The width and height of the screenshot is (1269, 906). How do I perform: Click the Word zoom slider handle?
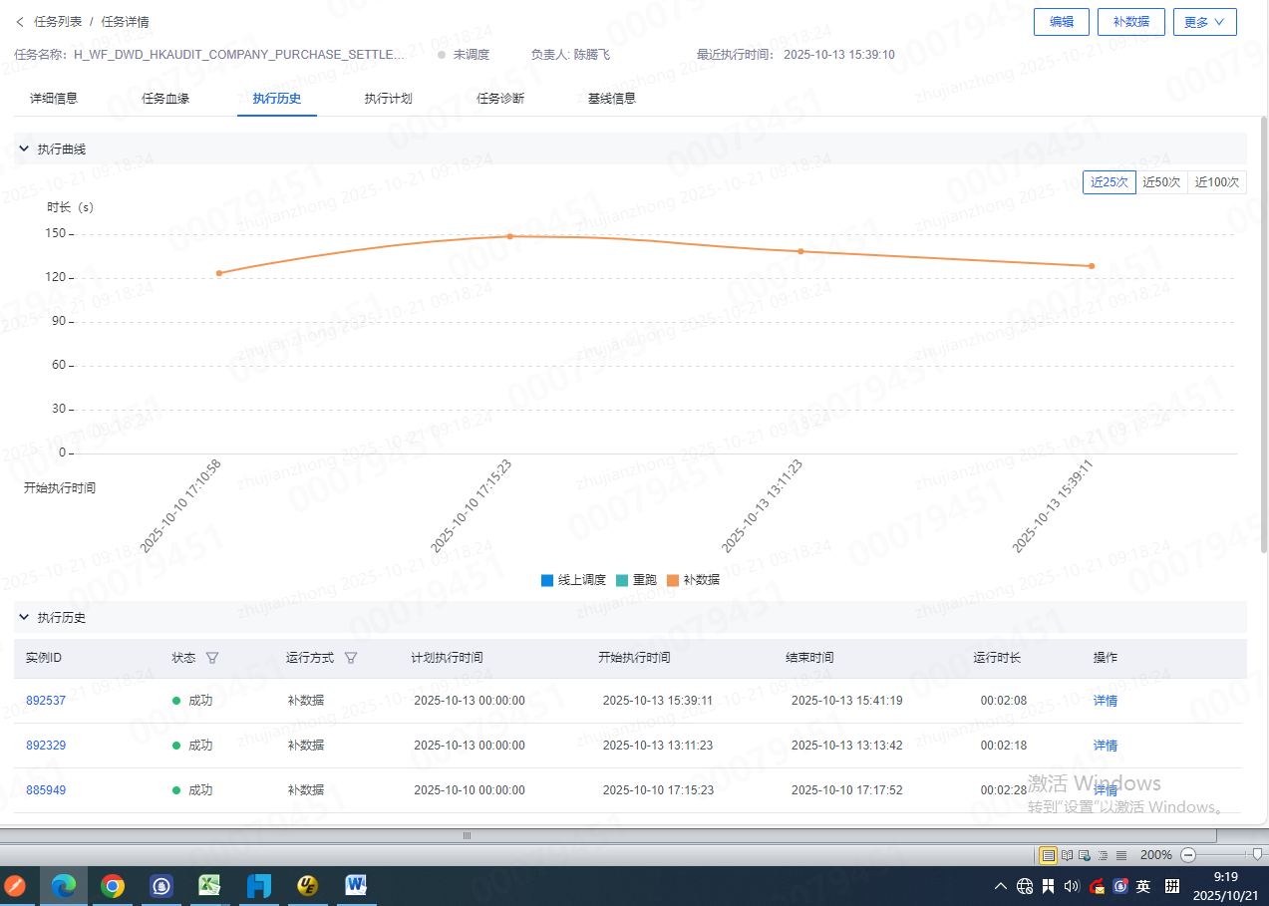pos(1257,854)
